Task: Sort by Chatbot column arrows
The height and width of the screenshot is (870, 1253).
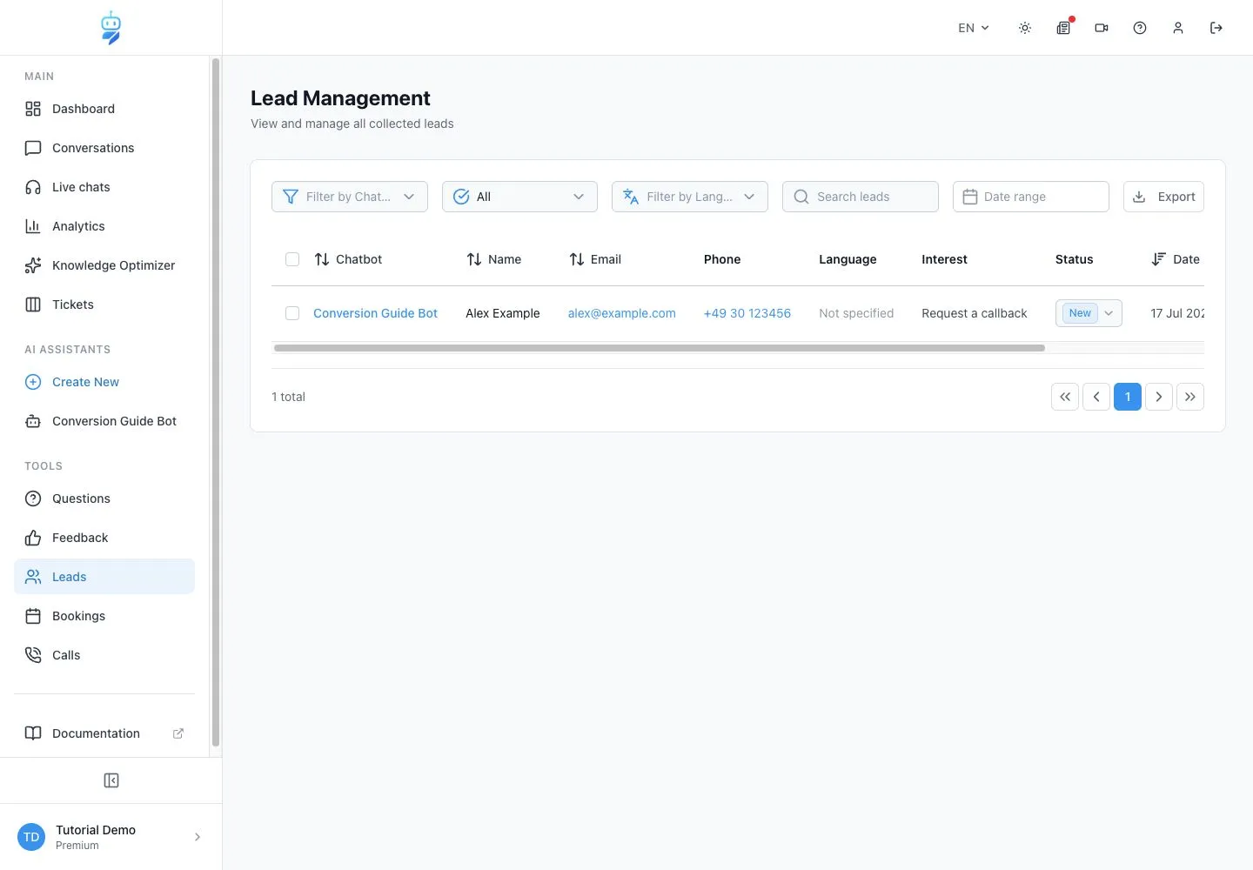Action: [x=322, y=259]
